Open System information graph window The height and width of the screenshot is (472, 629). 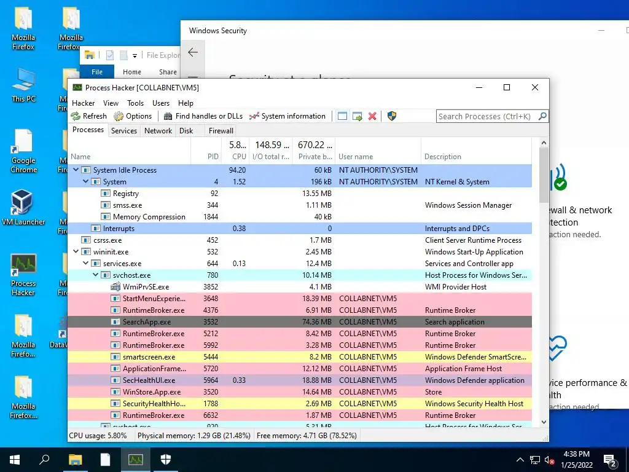tap(287, 116)
